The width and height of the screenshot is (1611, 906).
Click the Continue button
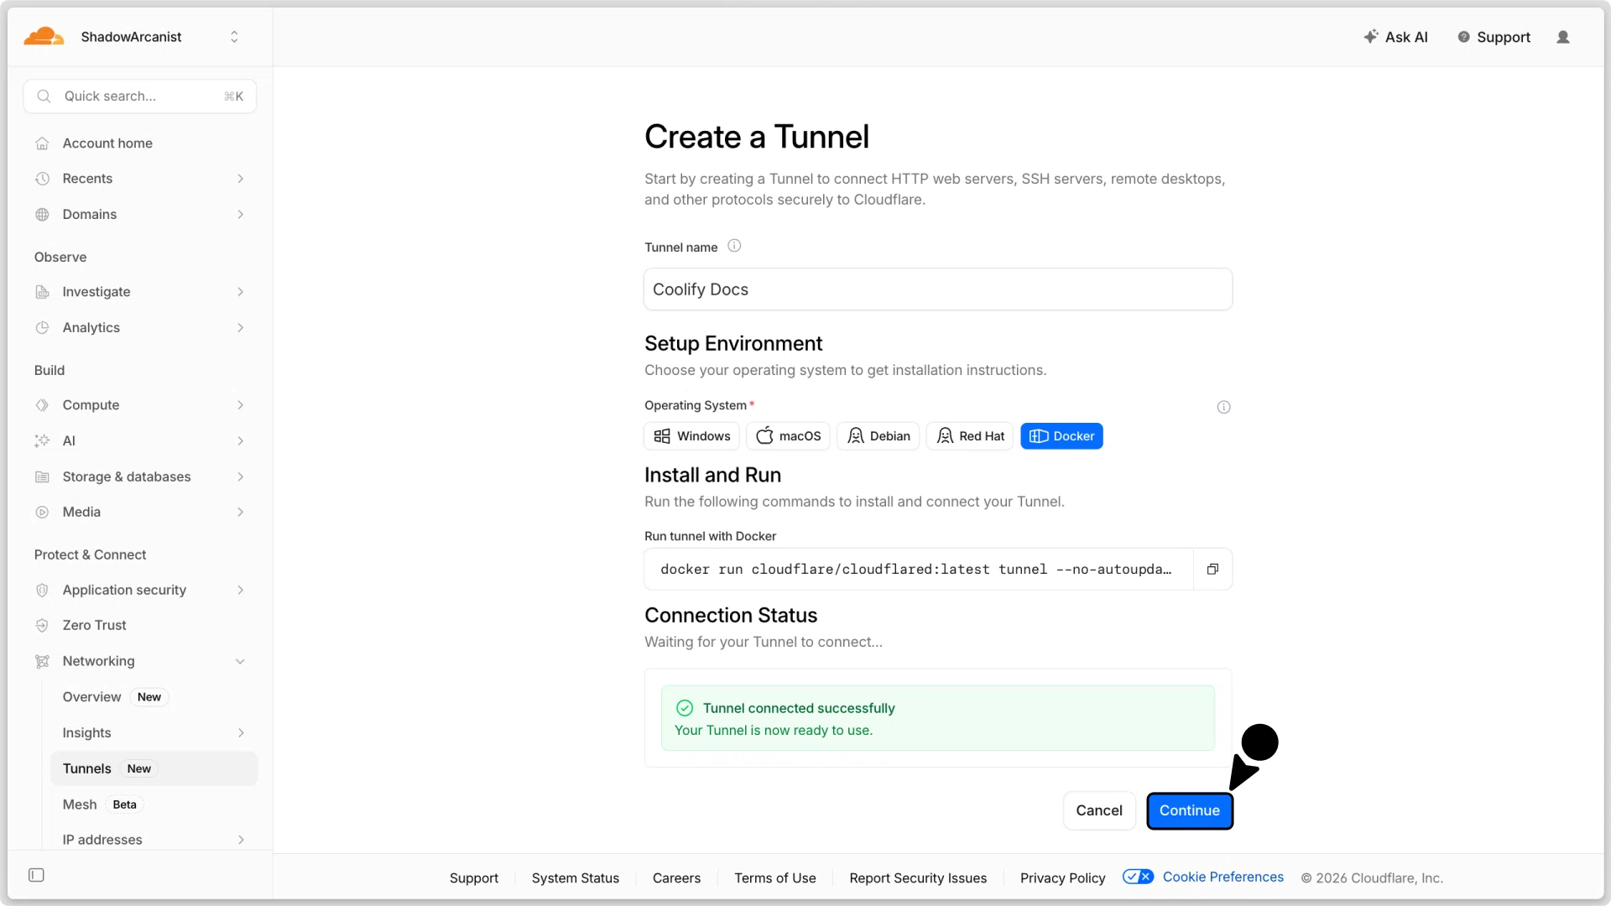pos(1189,810)
